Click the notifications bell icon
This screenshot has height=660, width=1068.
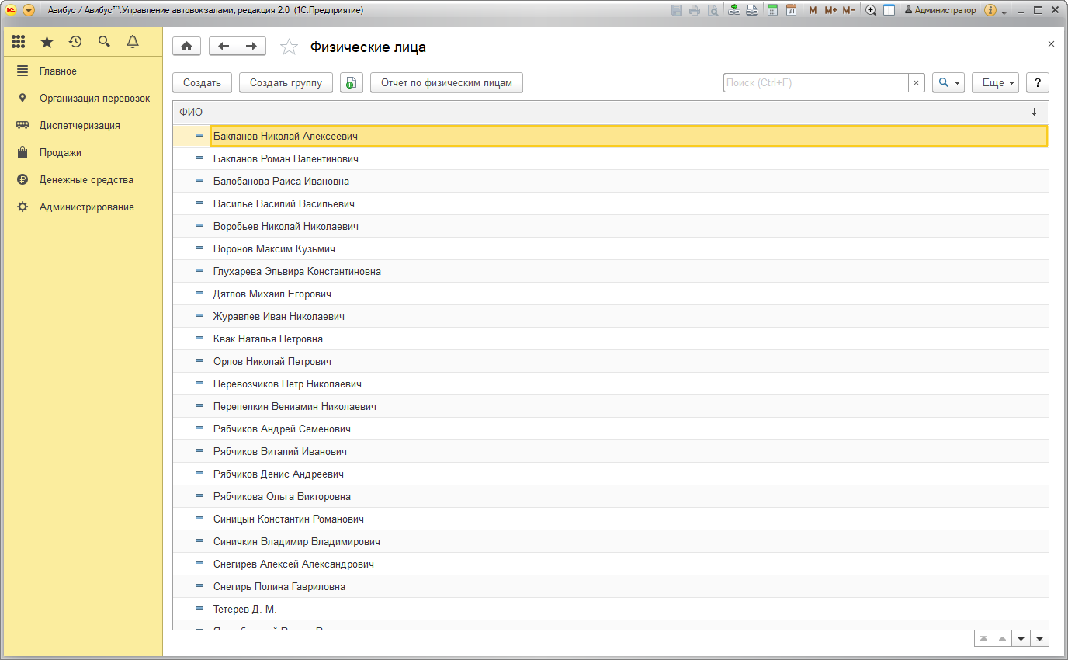click(x=133, y=42)
